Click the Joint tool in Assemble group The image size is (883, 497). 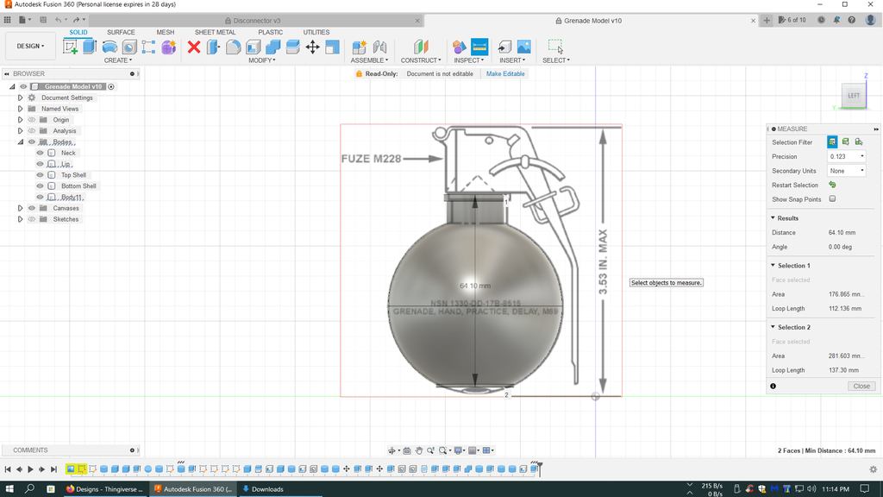click(379, 47)
